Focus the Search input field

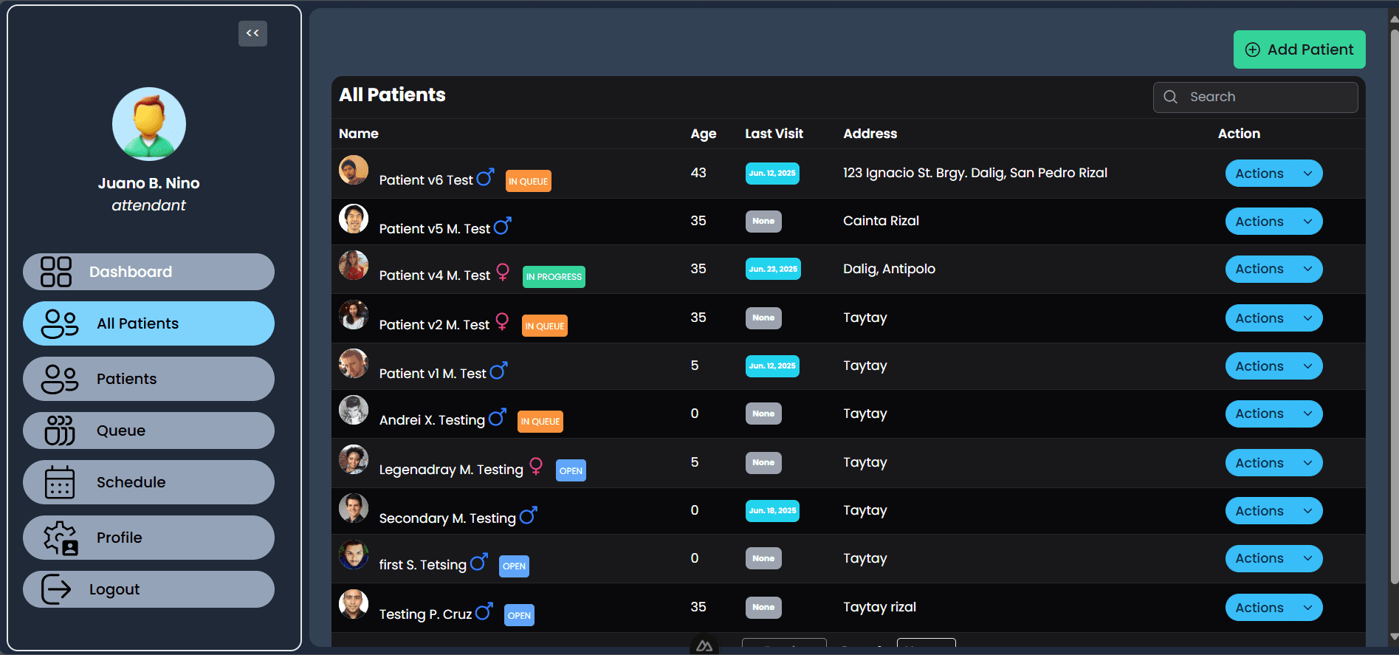[1255, 97]
